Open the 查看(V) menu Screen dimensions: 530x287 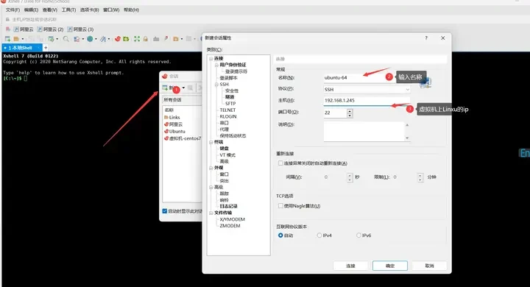coord(50,10)
